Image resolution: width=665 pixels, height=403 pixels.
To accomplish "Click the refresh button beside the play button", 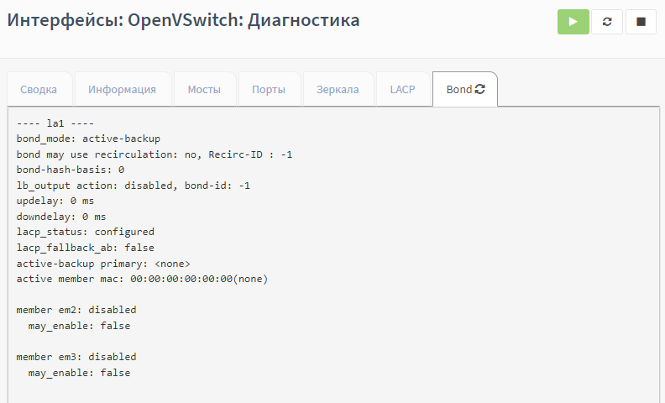I will coord(607,22).
